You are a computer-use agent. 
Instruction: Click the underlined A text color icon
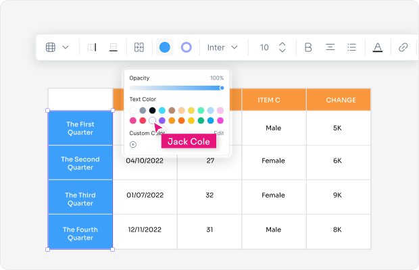378,47
